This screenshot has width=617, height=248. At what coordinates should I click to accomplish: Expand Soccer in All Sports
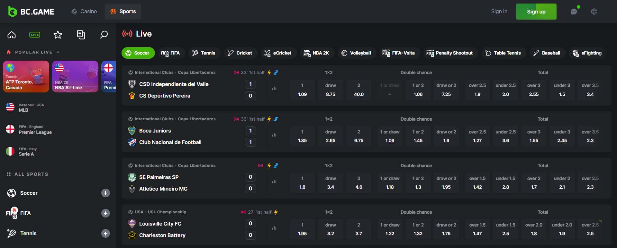[105, 193]
